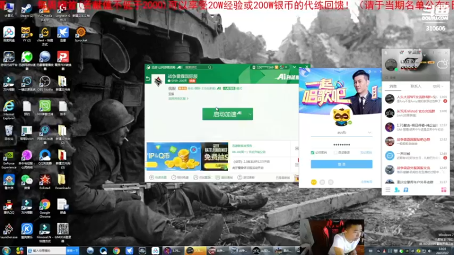The image size is (454, 255).
Task: Click the orange flower icon on the taskbar
Action: coord(19,250)
